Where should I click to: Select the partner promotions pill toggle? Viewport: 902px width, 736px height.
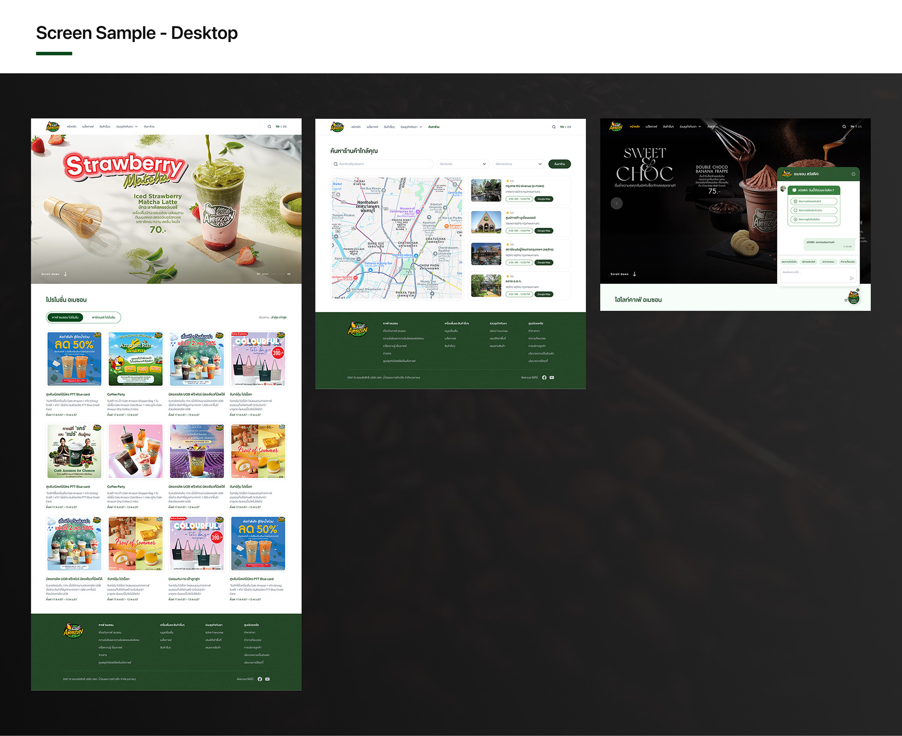click(x=103, y=318)
